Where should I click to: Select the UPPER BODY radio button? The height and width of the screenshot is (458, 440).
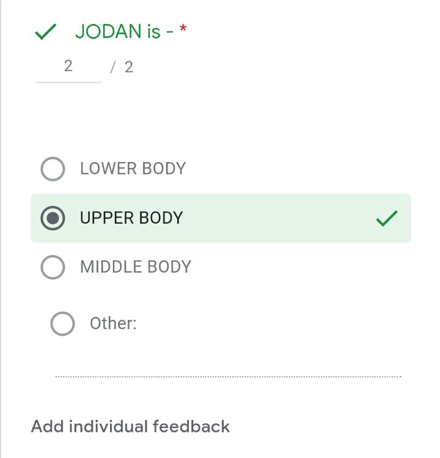click(53, 218)
